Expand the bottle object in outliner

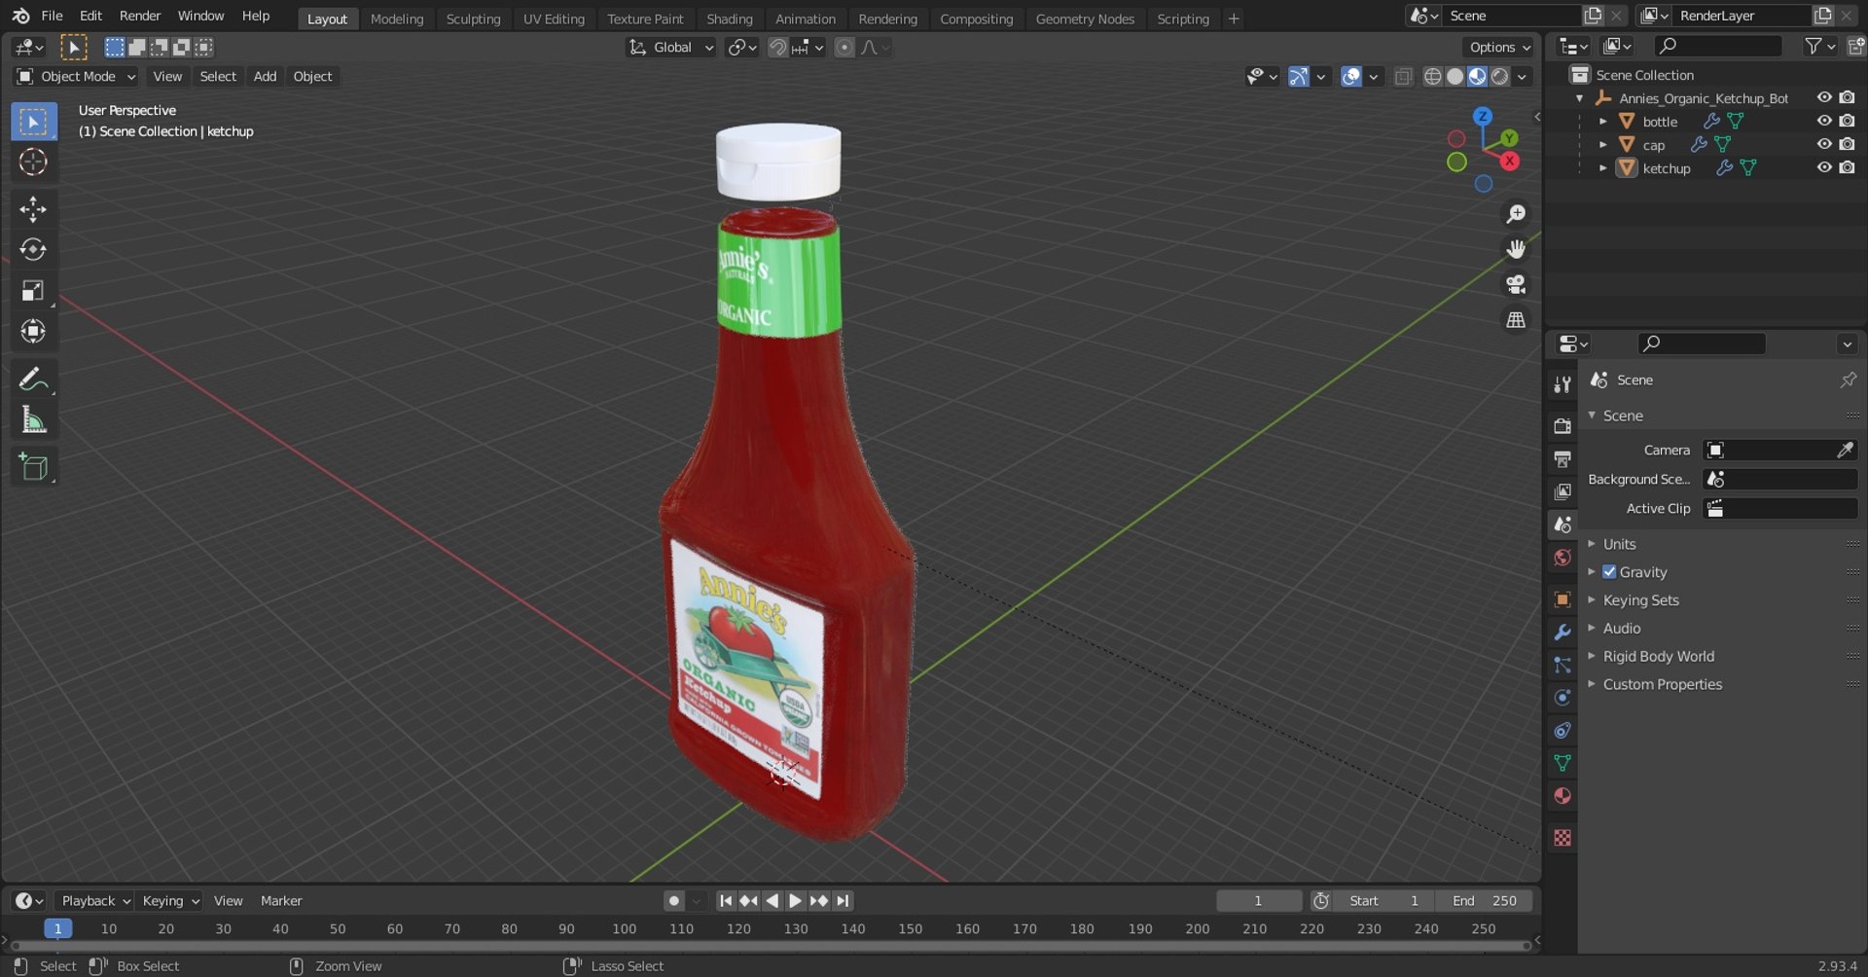pyautogui.click(x=1603, y=122)
